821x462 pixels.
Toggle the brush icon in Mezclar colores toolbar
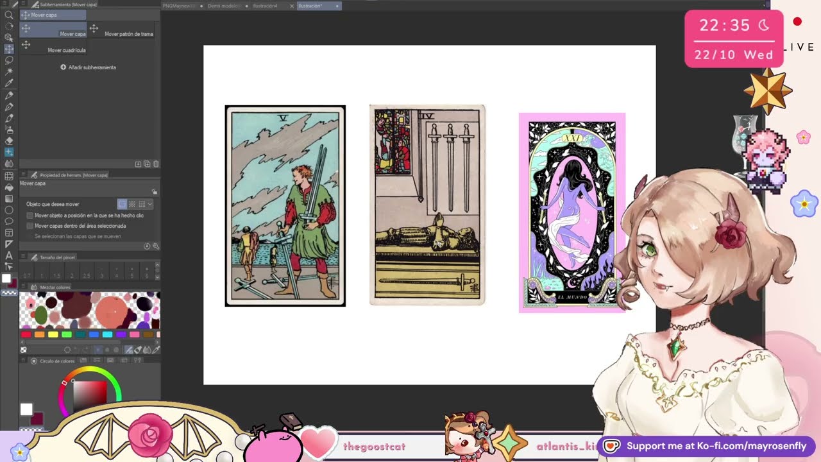(129, 350)
